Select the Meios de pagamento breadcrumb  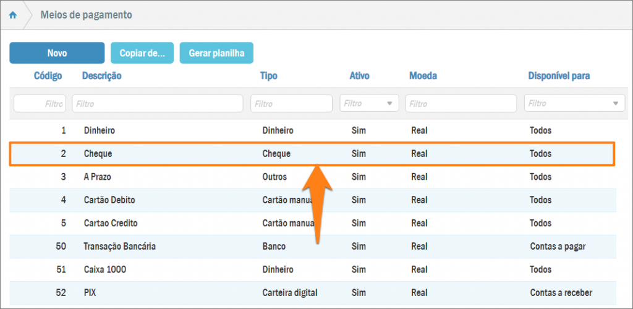(86, 15)
